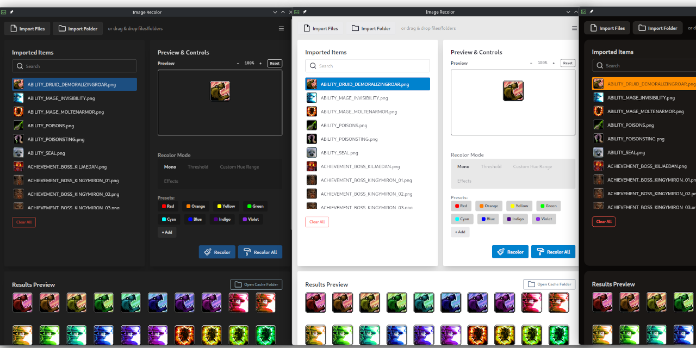Screen dimensions: 696x348
Task: Click + Add preset in middle light window
Action: (x=460, y=232)
